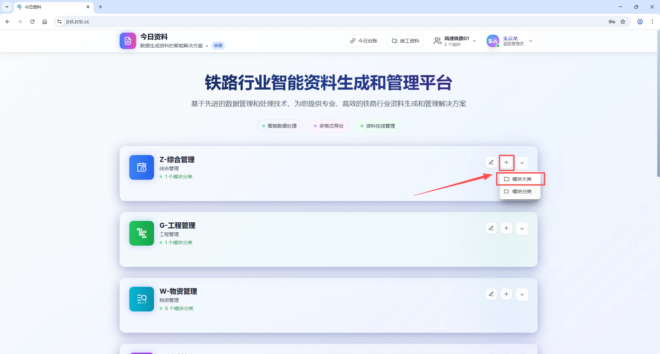
Task: Click the G-工程管理 module title
Action: (x=177, y=225)
